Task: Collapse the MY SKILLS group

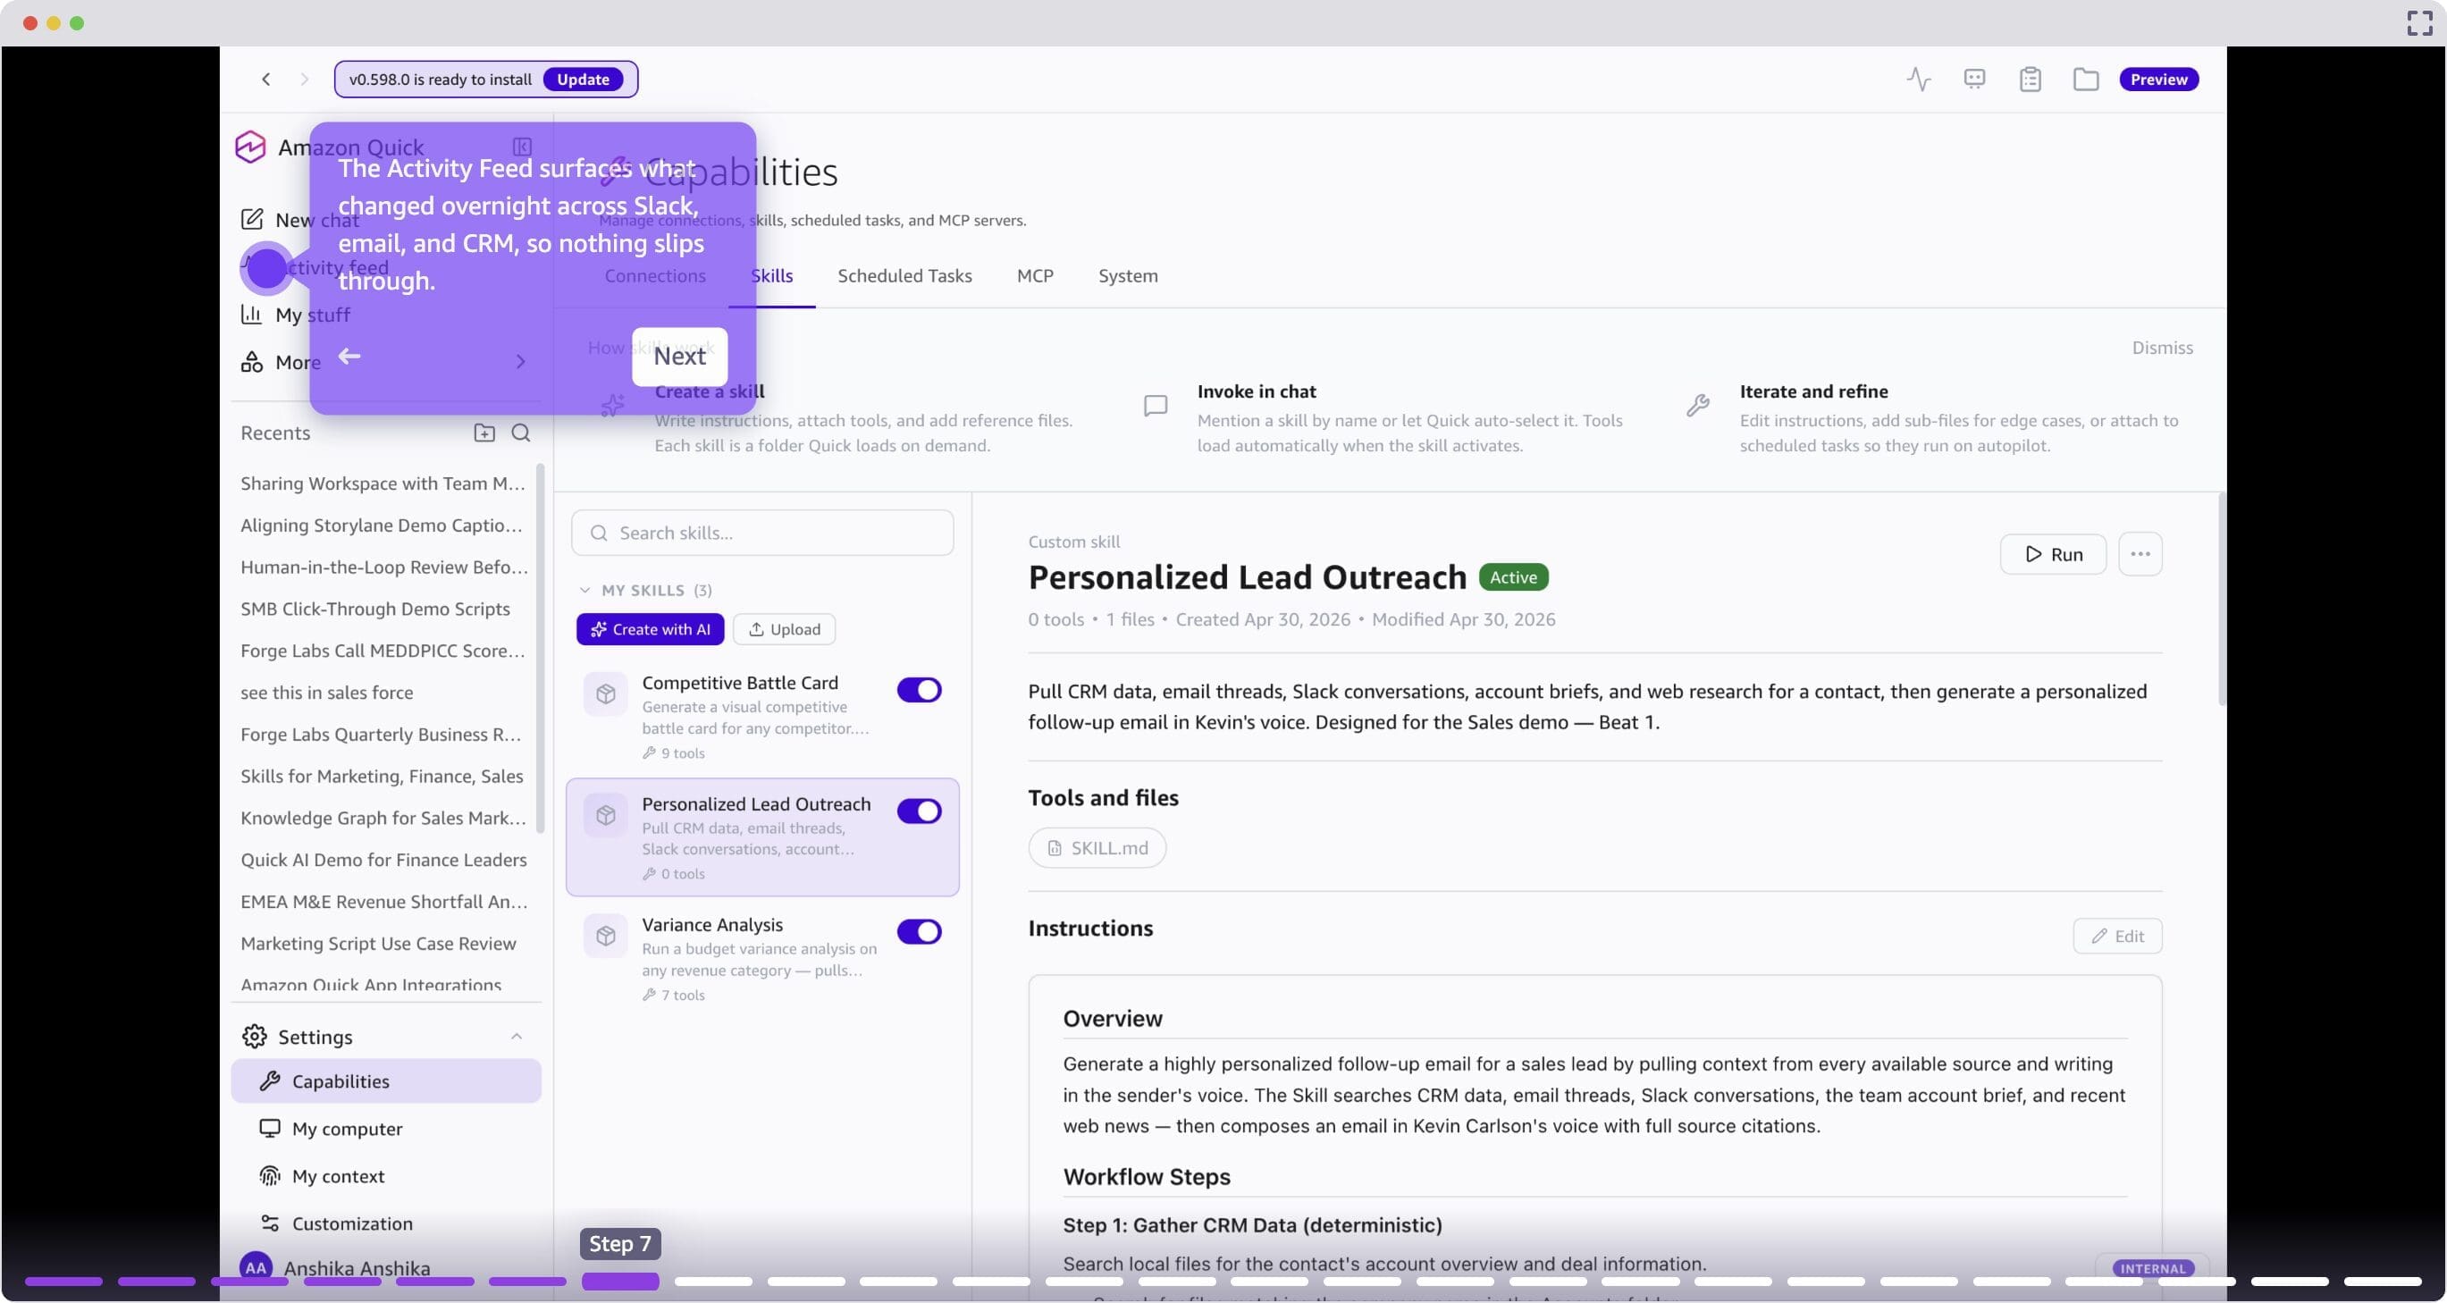Action: [584, 590]
